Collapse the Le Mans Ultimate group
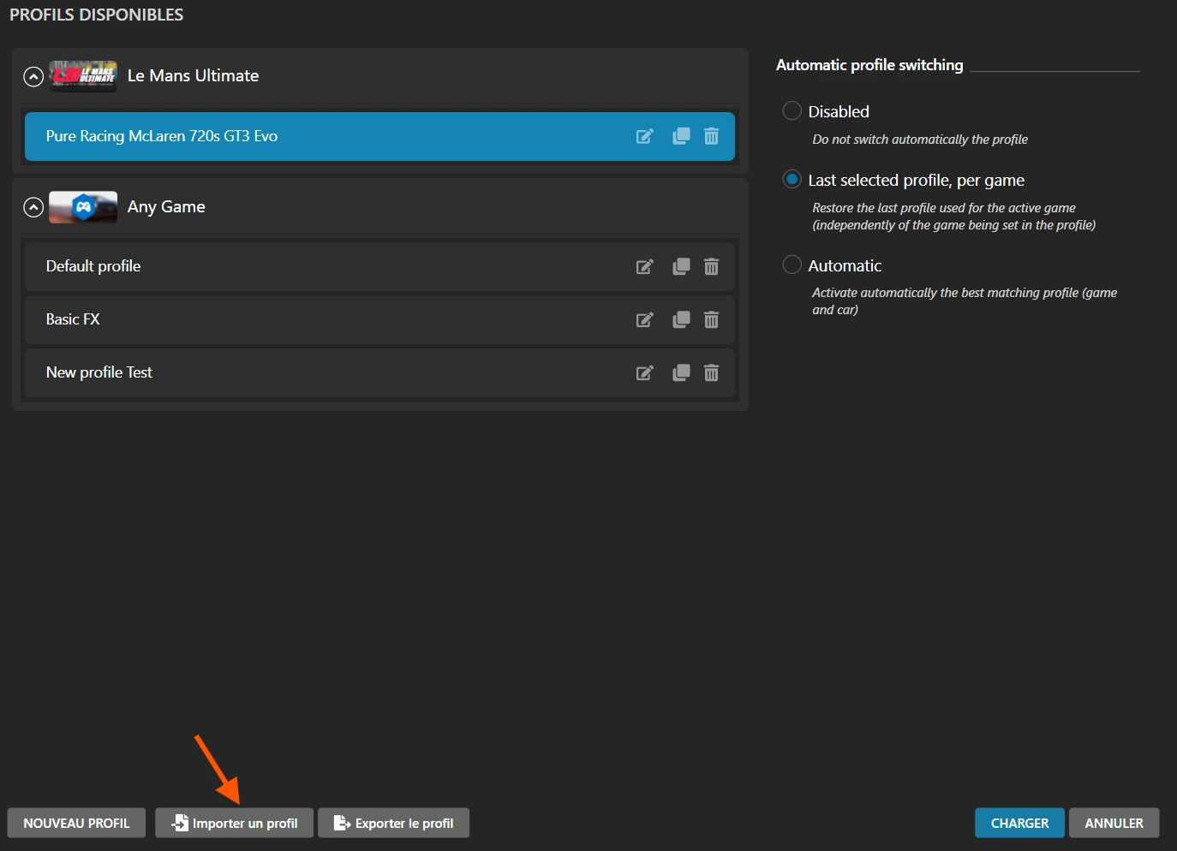 pyautogui.click(x=33, y=77)
